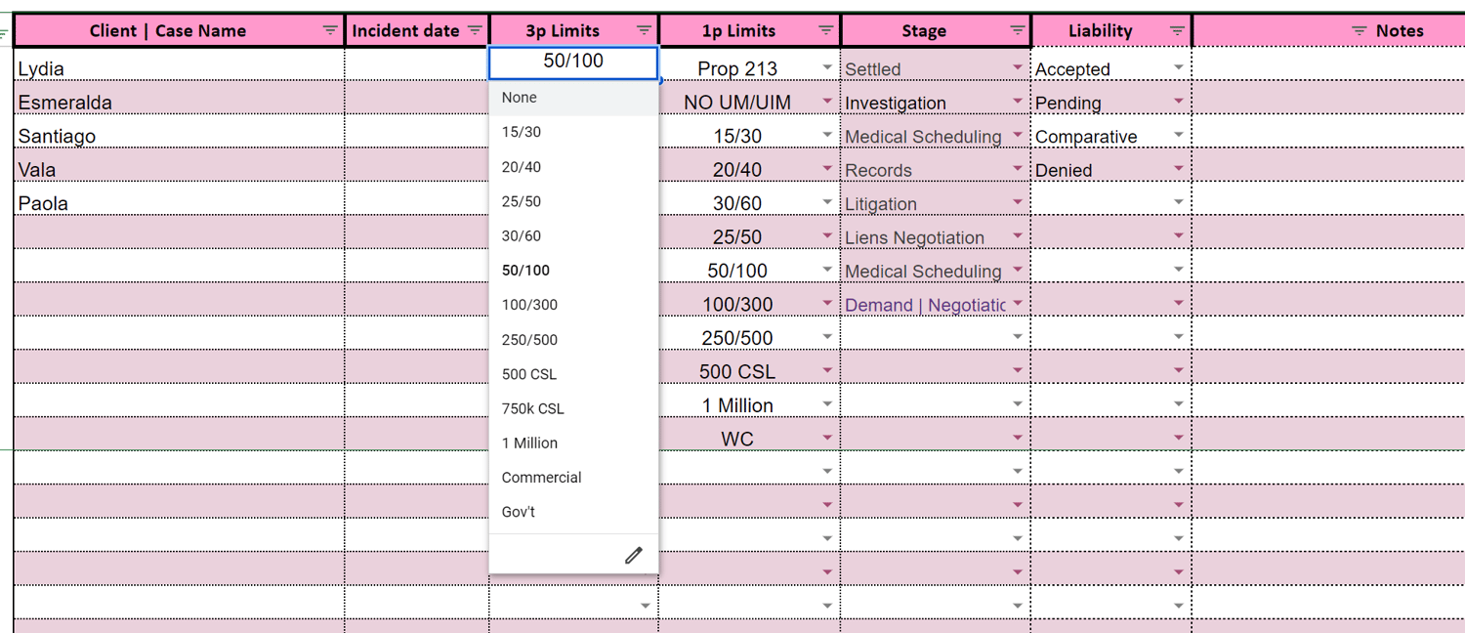Screen dimensions: 1465x633
Task: Open the Incident date column filter icon
Action: [x=475, y=31]
